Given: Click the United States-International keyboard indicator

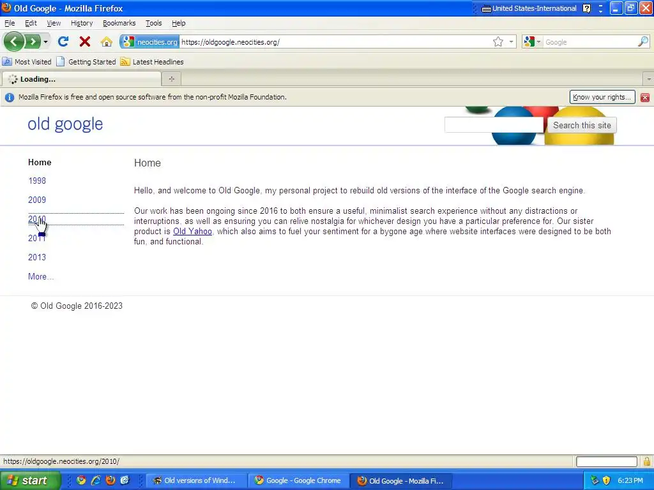Looking at the screenshot, I should [529, 8].
